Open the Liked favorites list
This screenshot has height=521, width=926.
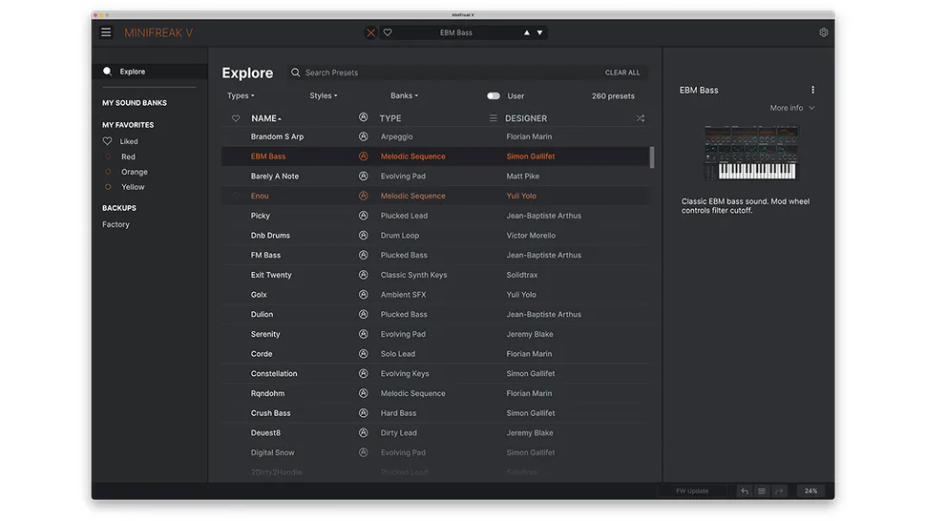[x=129, y=141]
